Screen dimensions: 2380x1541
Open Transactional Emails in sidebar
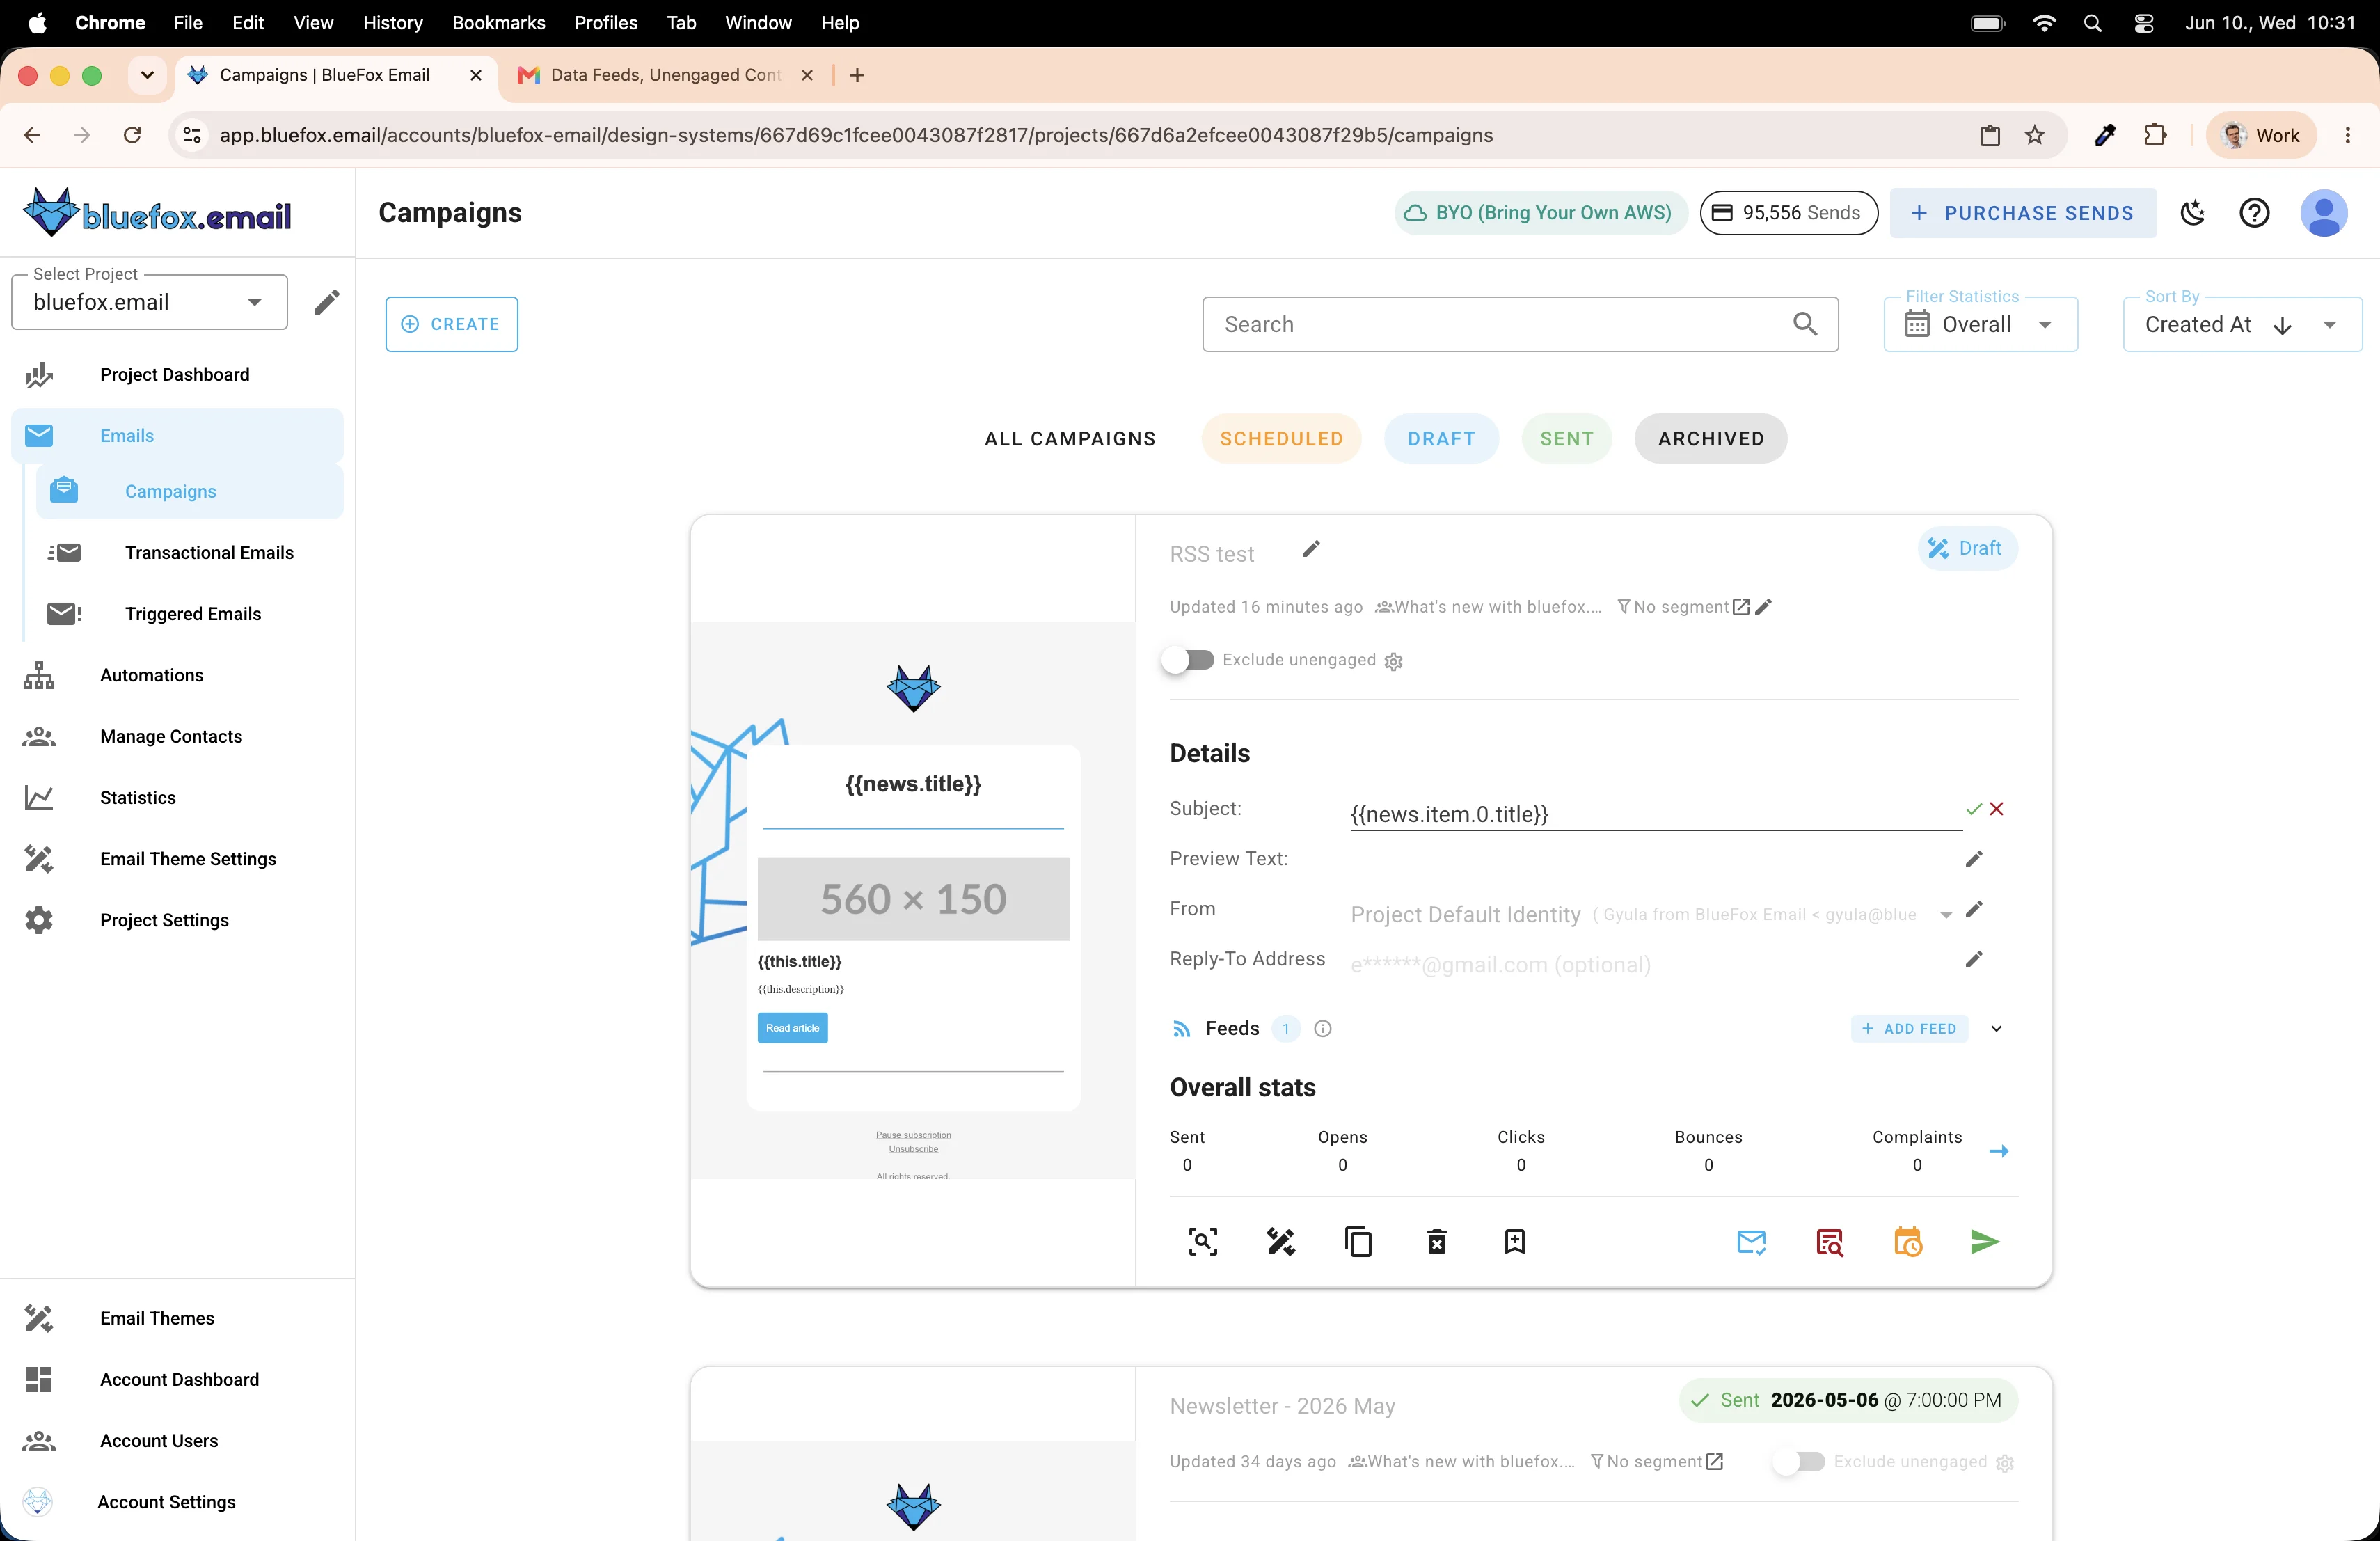tap(190, 553)
